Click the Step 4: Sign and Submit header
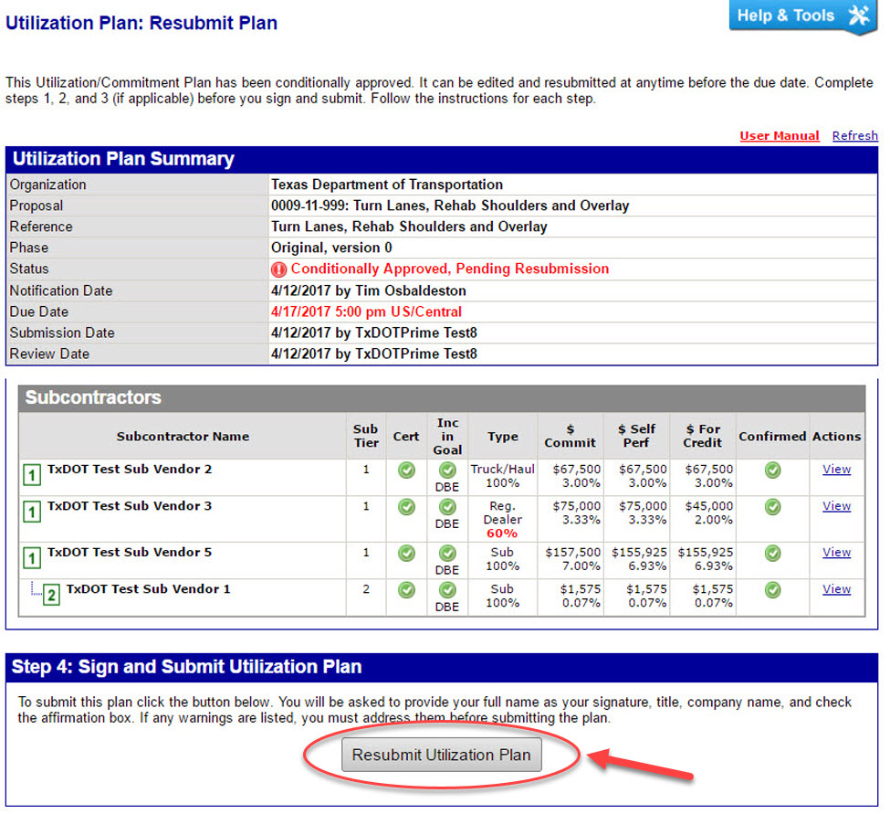The image size is (890, 814). click(442, 667)
